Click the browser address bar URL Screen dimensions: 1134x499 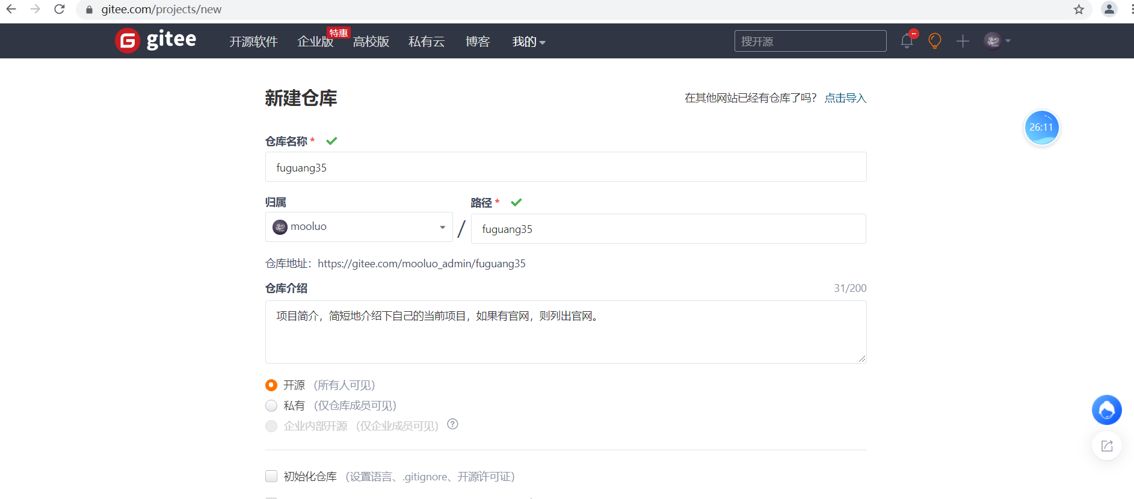161,10
